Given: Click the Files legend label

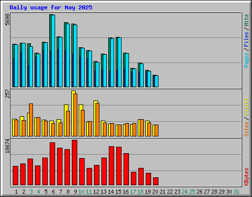Looking at the screenshot, I should pos(247,39).
